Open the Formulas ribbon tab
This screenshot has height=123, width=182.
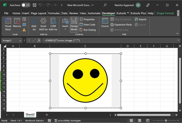[x=54, y=13]
